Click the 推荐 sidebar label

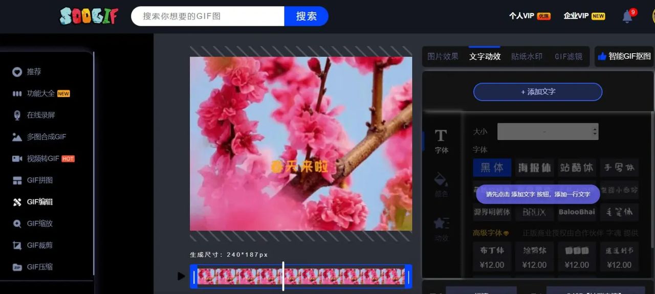pos(34,72)
